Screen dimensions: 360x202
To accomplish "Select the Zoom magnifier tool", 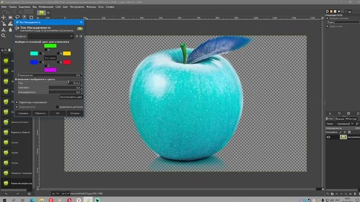I will [3, 35].
